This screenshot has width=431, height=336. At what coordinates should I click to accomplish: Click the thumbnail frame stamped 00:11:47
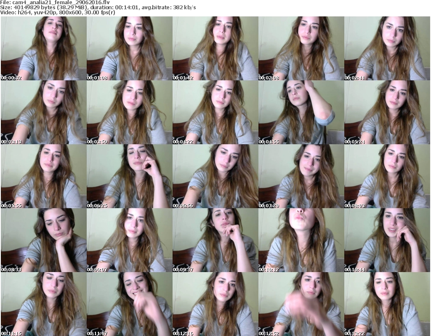pyautogui.click(x=130, y=304)
